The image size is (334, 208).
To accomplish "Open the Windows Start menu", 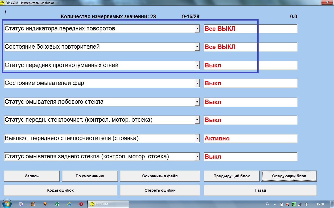I will click(x=6, y=204).
